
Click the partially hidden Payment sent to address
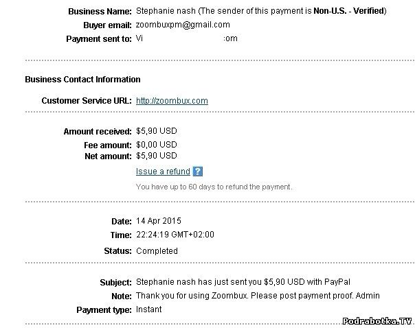(x=187, y=38)
